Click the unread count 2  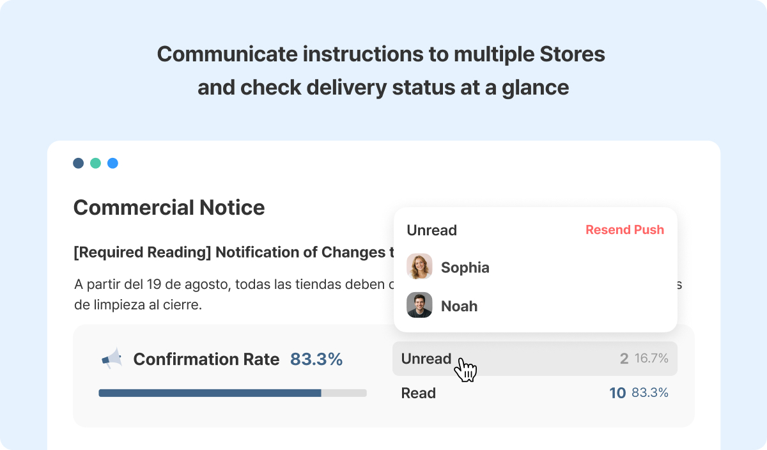(x=624, y=359)
